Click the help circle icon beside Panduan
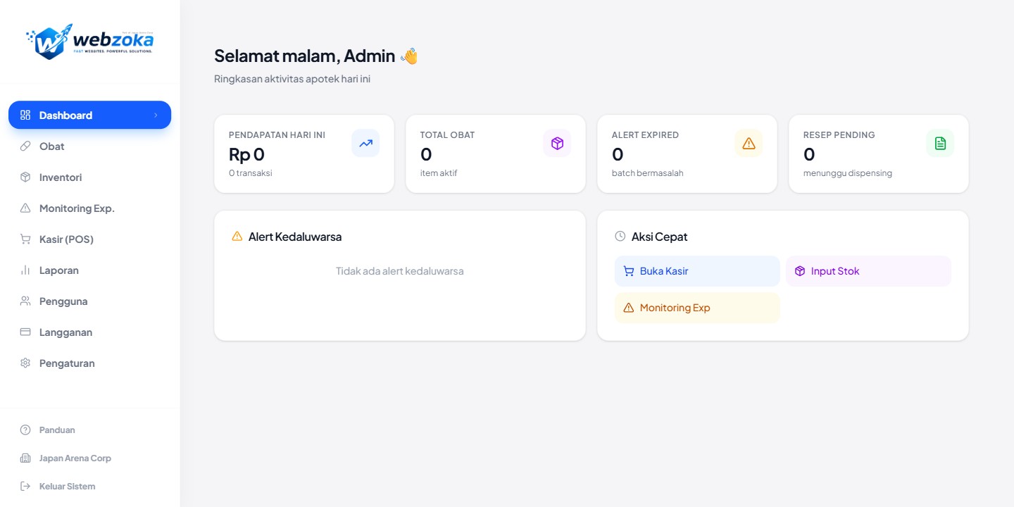The height and width of the screenshot is (507, 1014). point(25,430)
